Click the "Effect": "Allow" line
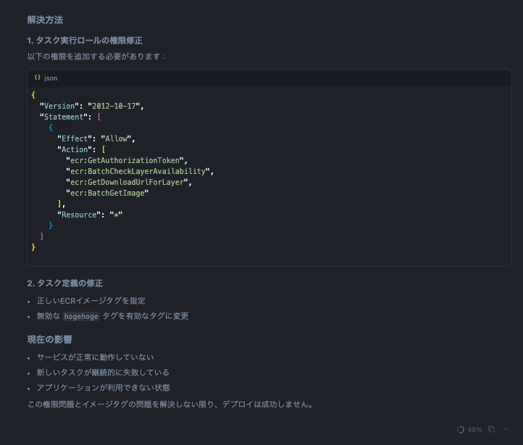This screenshot has height=445, width=523. [x=96, y=138]
